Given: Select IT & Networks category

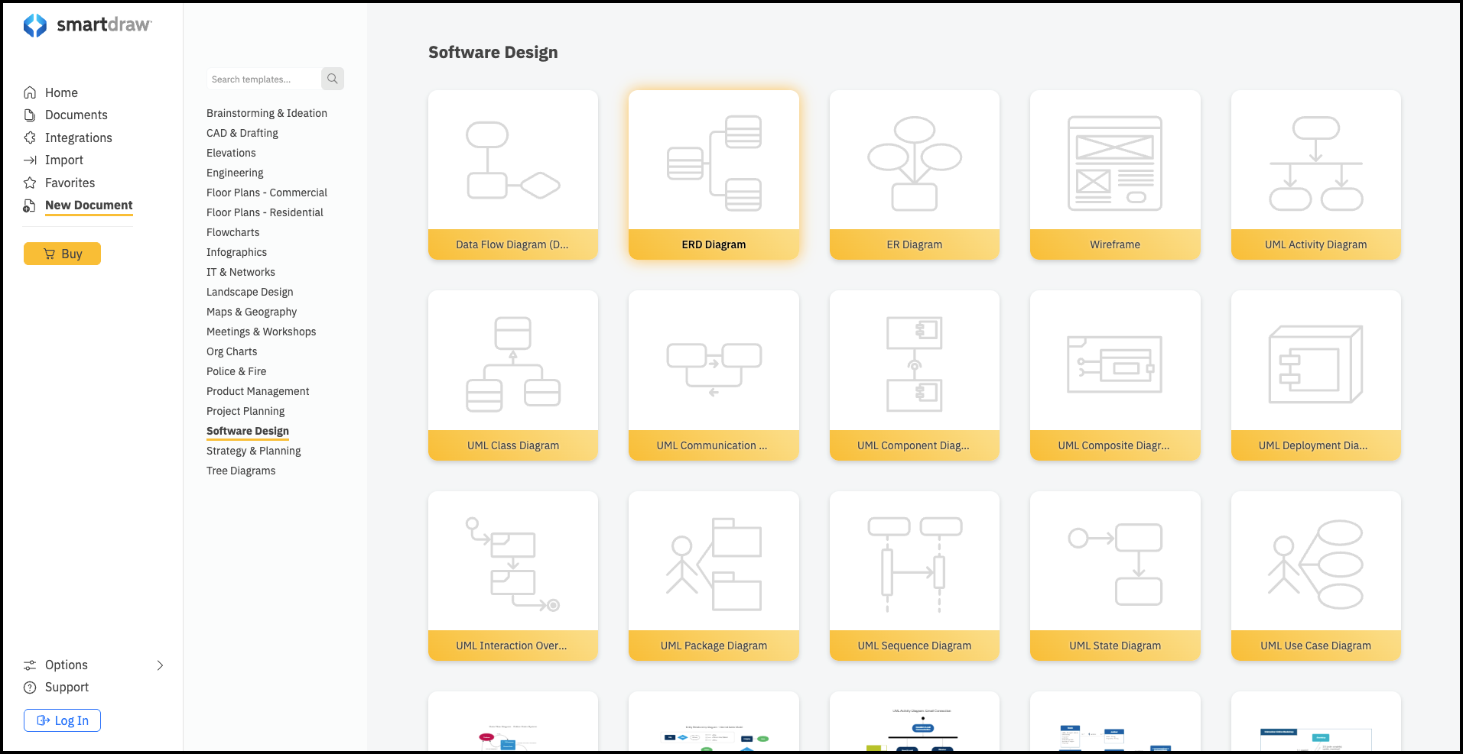Looking at the screenshot, I should click(x=241, y=272).
